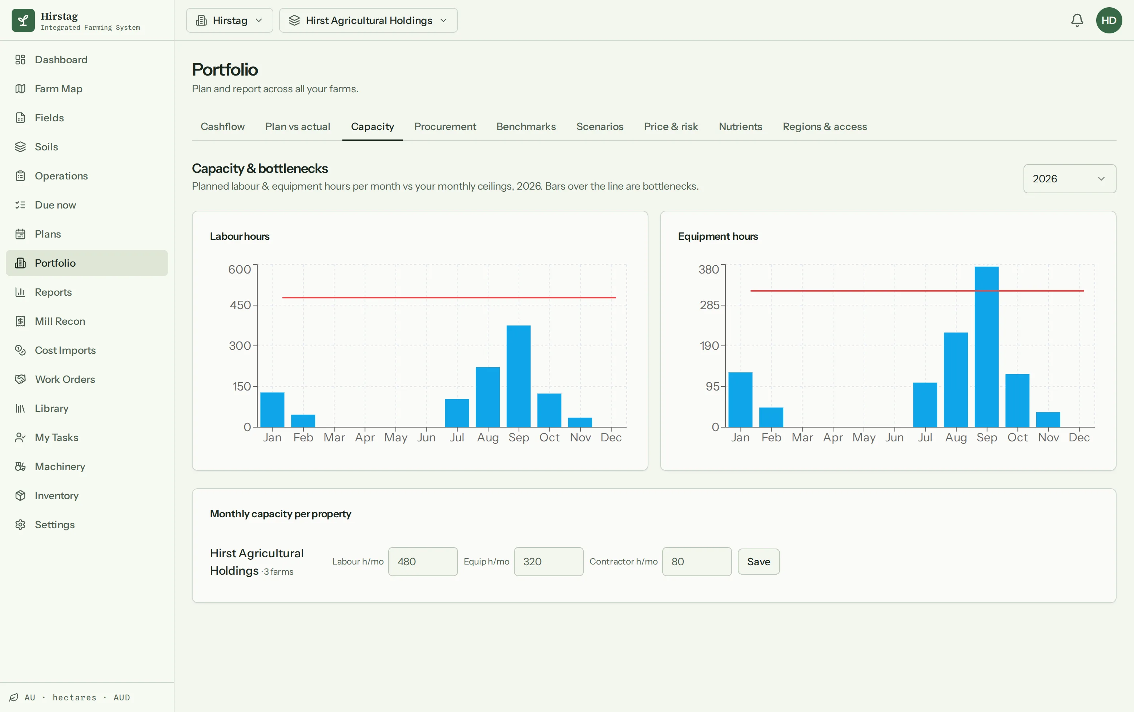
Task: Click the Mill Recon receipt icon
Action: point(20,321)
